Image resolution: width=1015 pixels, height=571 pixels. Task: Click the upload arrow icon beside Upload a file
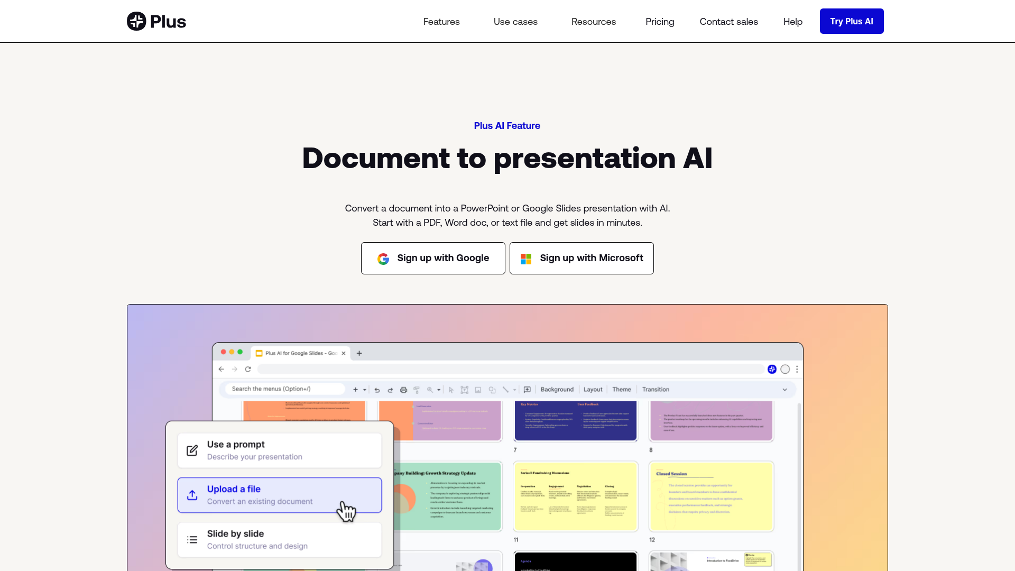192,495
